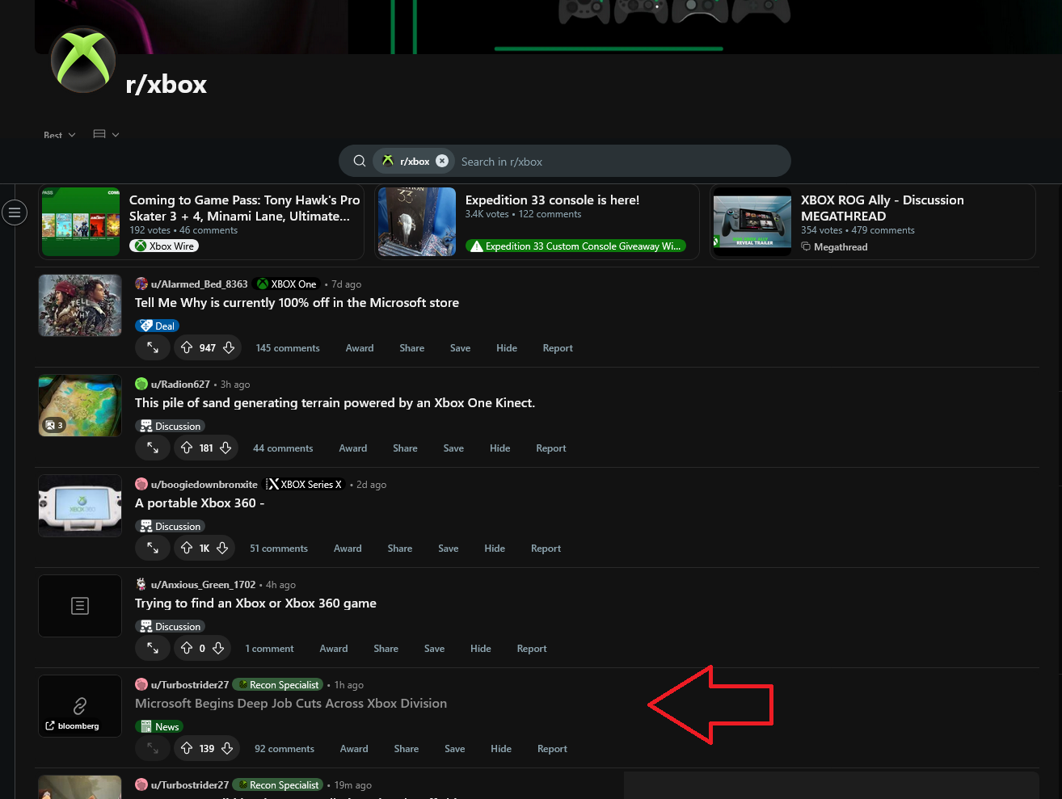Visit u/Radion627 profile
1062x799 pixels.
coord(180,384)
